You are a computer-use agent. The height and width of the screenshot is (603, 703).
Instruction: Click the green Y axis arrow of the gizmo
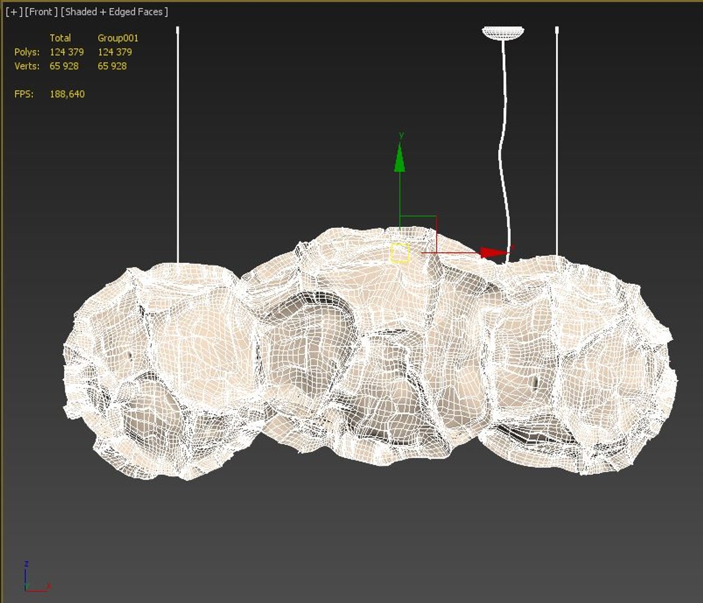click(x=400, y=157)
